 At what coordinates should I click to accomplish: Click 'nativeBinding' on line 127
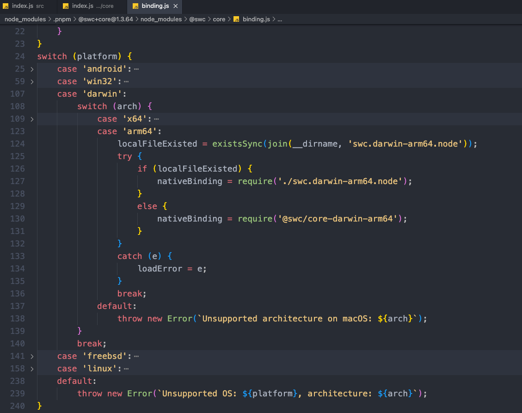(x=190, y=181)
